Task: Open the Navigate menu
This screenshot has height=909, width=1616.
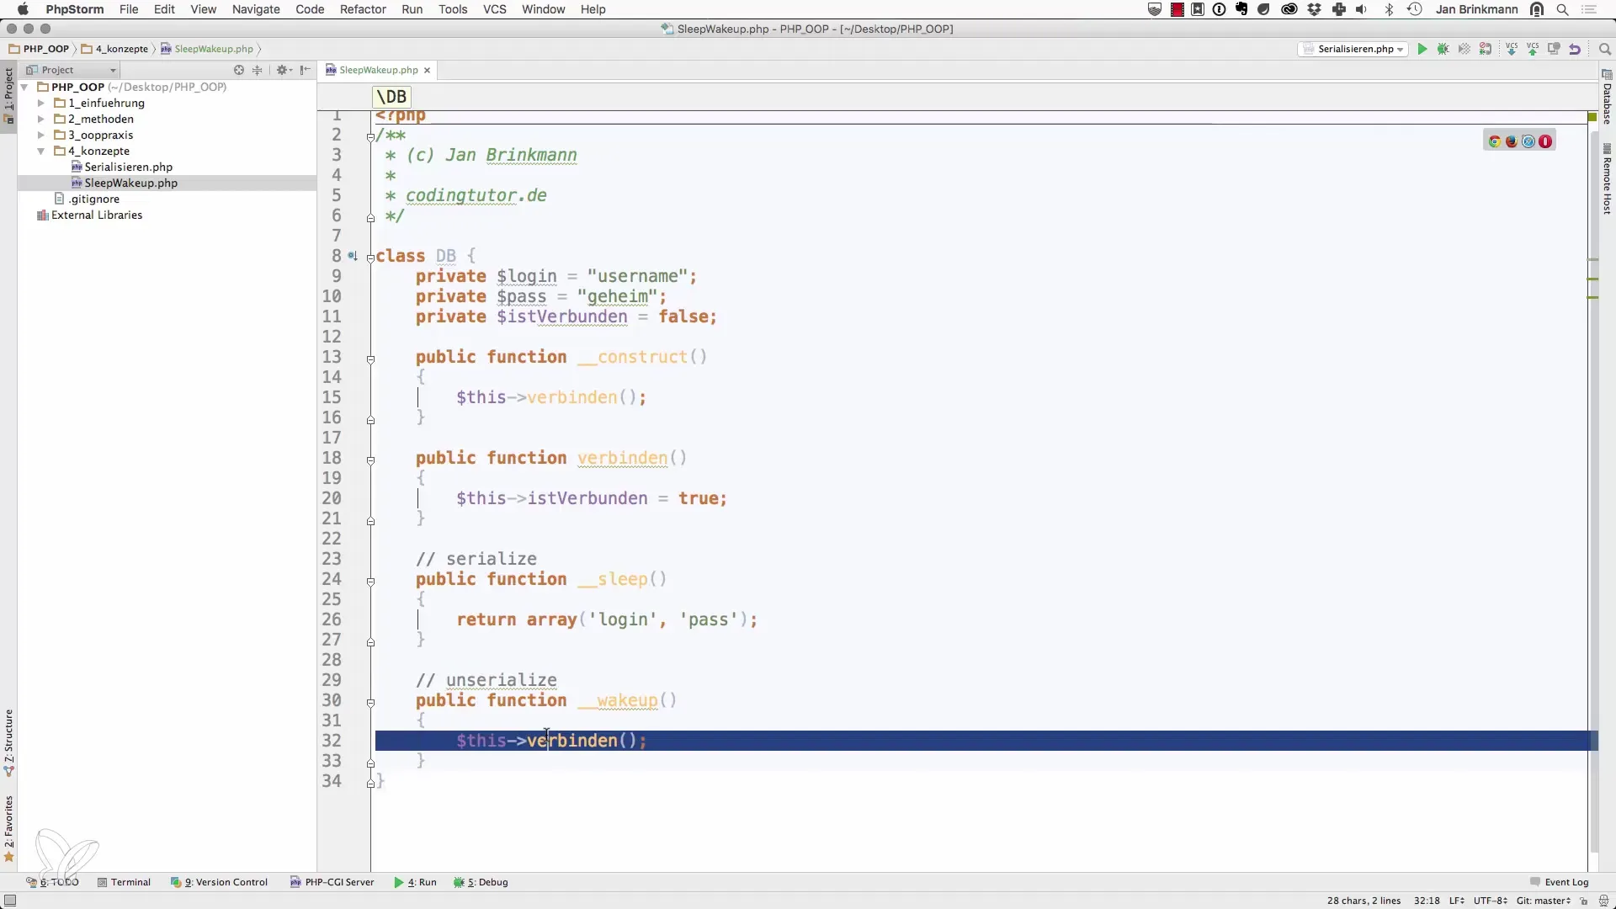Action: coord(256,9)
